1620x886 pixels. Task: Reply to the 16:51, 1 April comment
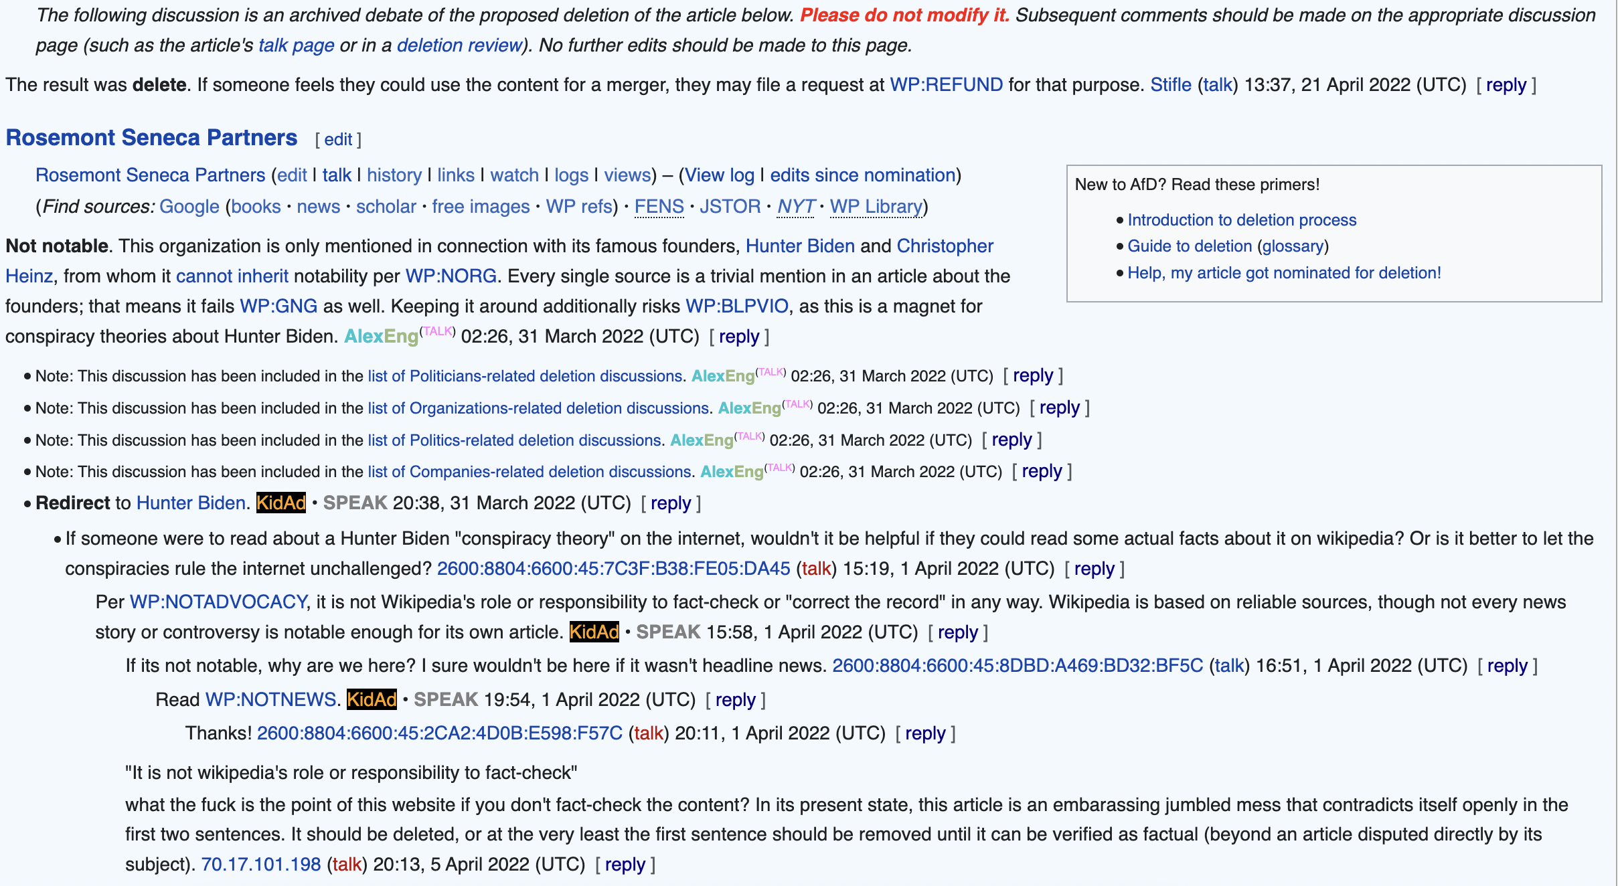tap(1508, 666)
